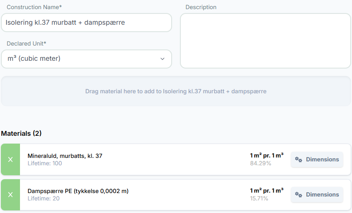Open Dimensions for Mineraluld, murbatts, kl. 37

[x=317, y=159]
